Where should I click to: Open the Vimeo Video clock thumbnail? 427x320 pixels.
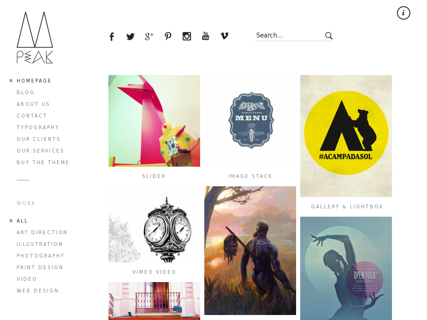pos(154,225)
